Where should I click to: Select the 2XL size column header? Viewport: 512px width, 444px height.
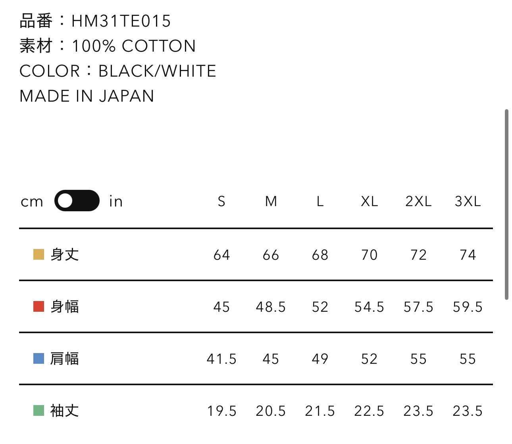pyautogui.click(x=418, y=201)
